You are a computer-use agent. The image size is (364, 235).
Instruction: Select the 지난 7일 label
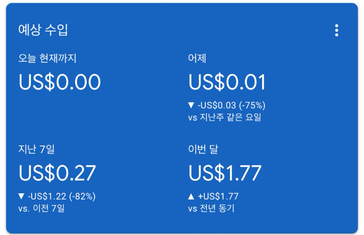click(36, 150)
